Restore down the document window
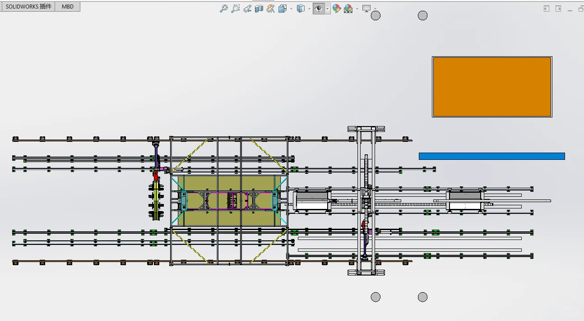Viewport: 584px width, 321px height. coord(581,9)
